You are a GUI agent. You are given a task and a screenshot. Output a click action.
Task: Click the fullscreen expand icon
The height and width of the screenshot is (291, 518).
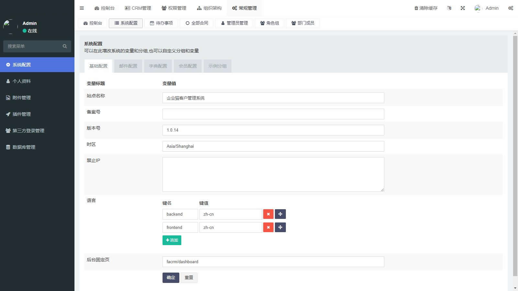click(x=463, y=8)
